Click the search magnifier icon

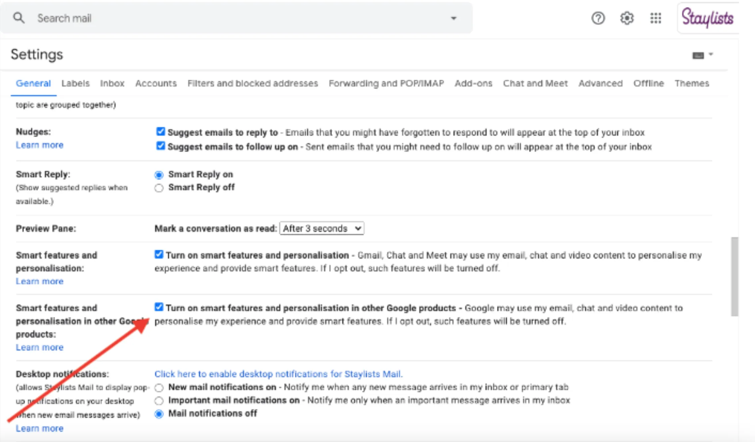(18, 18)
